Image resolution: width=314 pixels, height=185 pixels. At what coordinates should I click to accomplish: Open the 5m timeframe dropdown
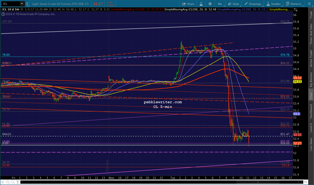[x=220, y=4]
